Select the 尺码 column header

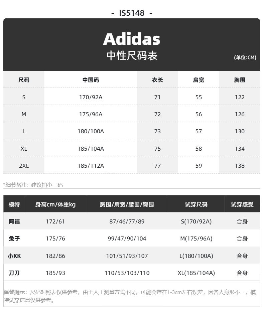click(24, 80)
